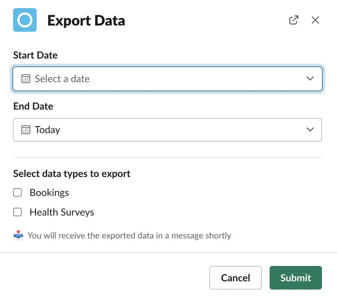Click the Start Date calendar icon
Screen dimensions: 337x299
26,79
